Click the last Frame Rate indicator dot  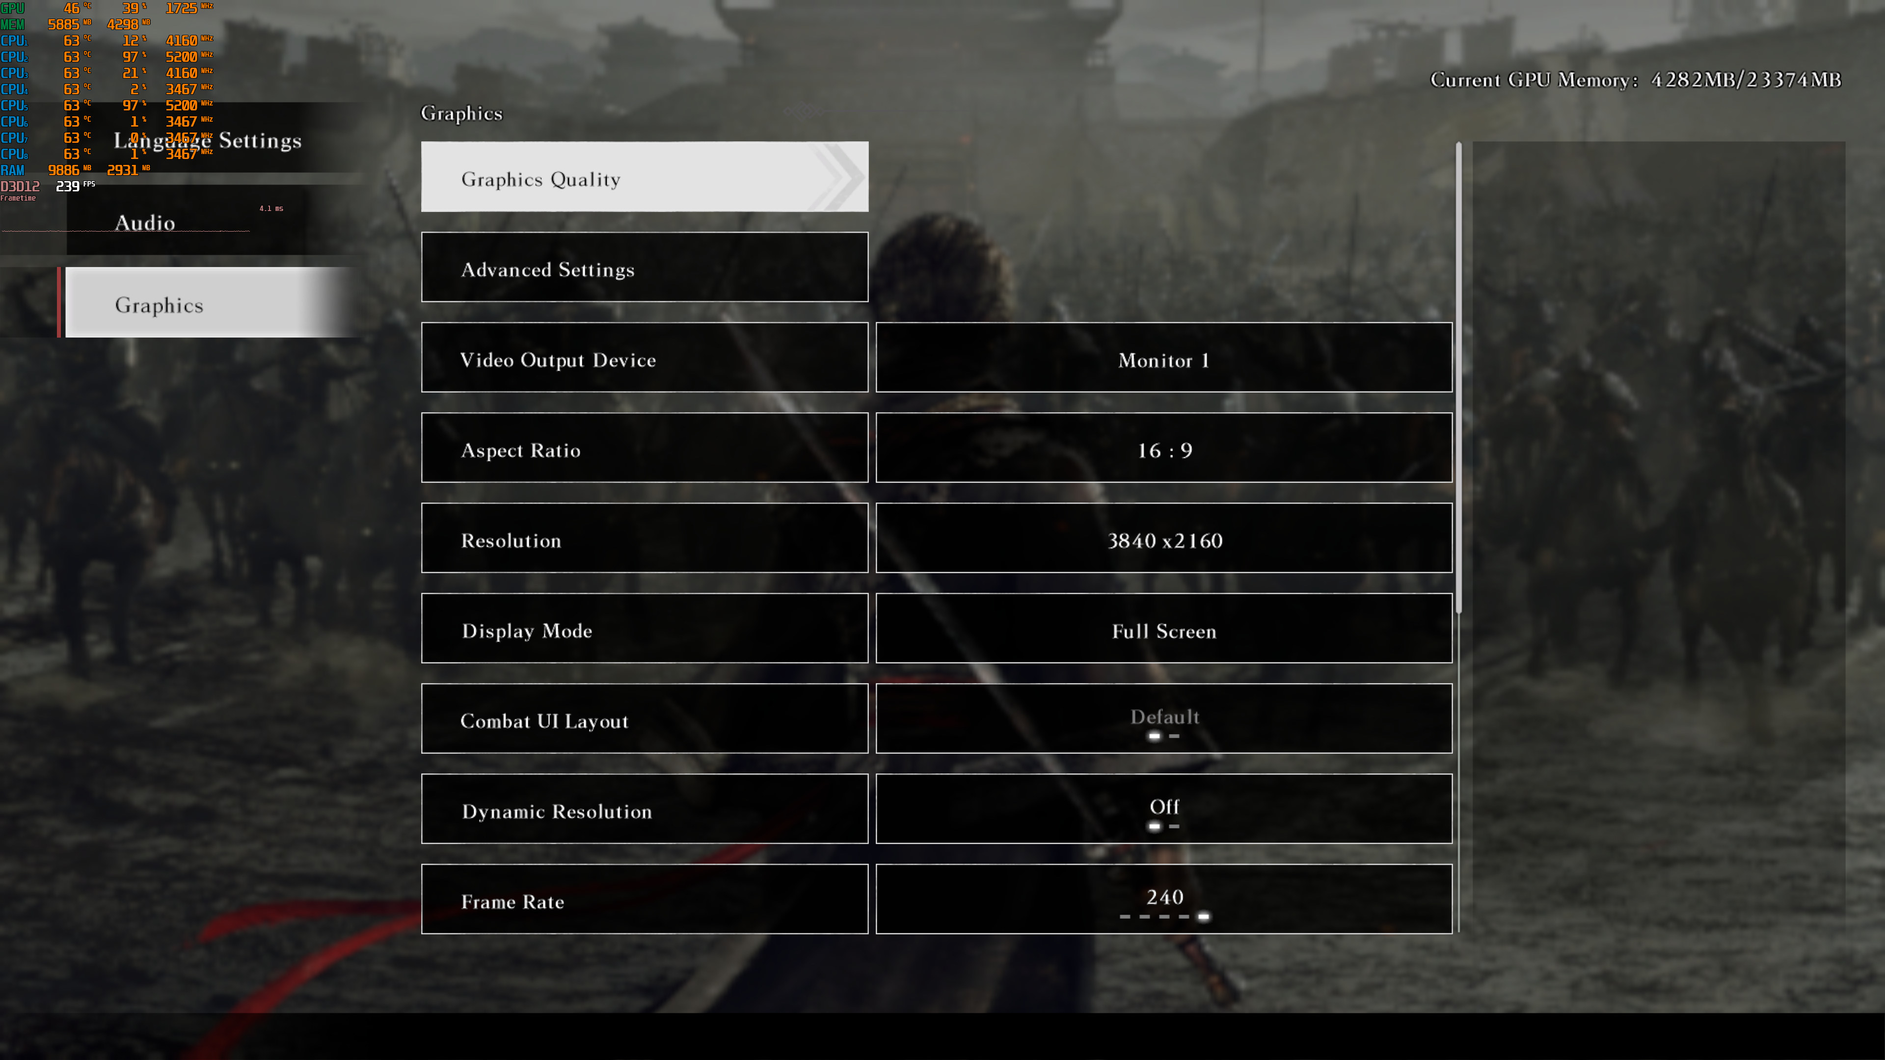(x=1204, y=917)
